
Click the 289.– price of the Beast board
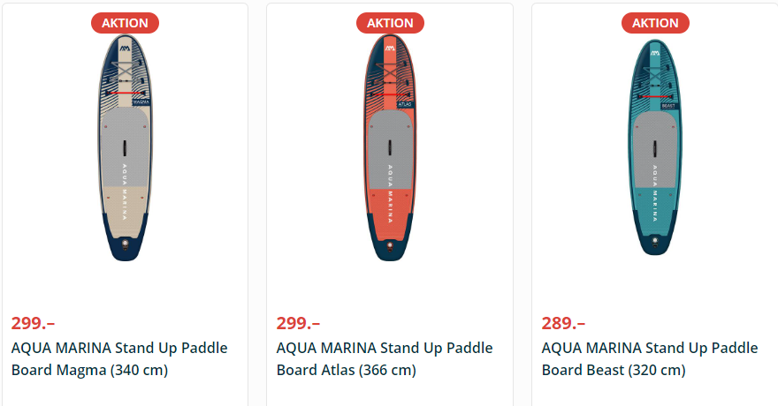click(x=563, y=323)
